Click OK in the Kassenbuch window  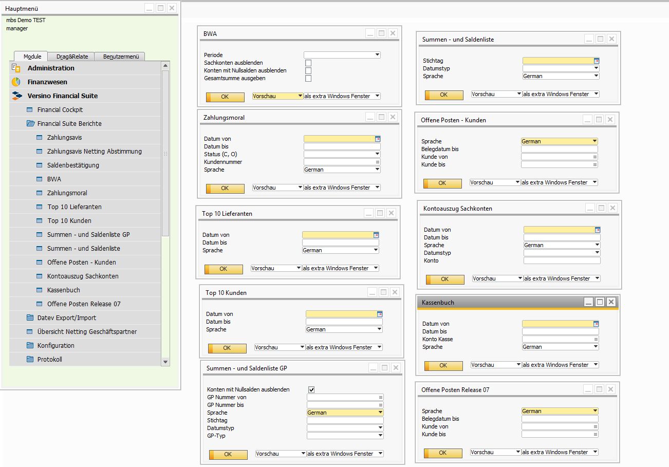click(x=443, y=366)
